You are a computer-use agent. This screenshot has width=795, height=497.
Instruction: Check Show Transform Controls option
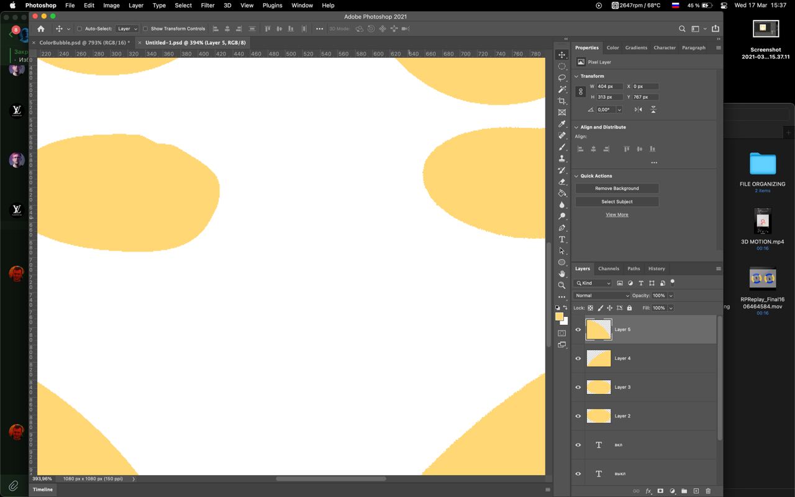[x=145, y=29]
